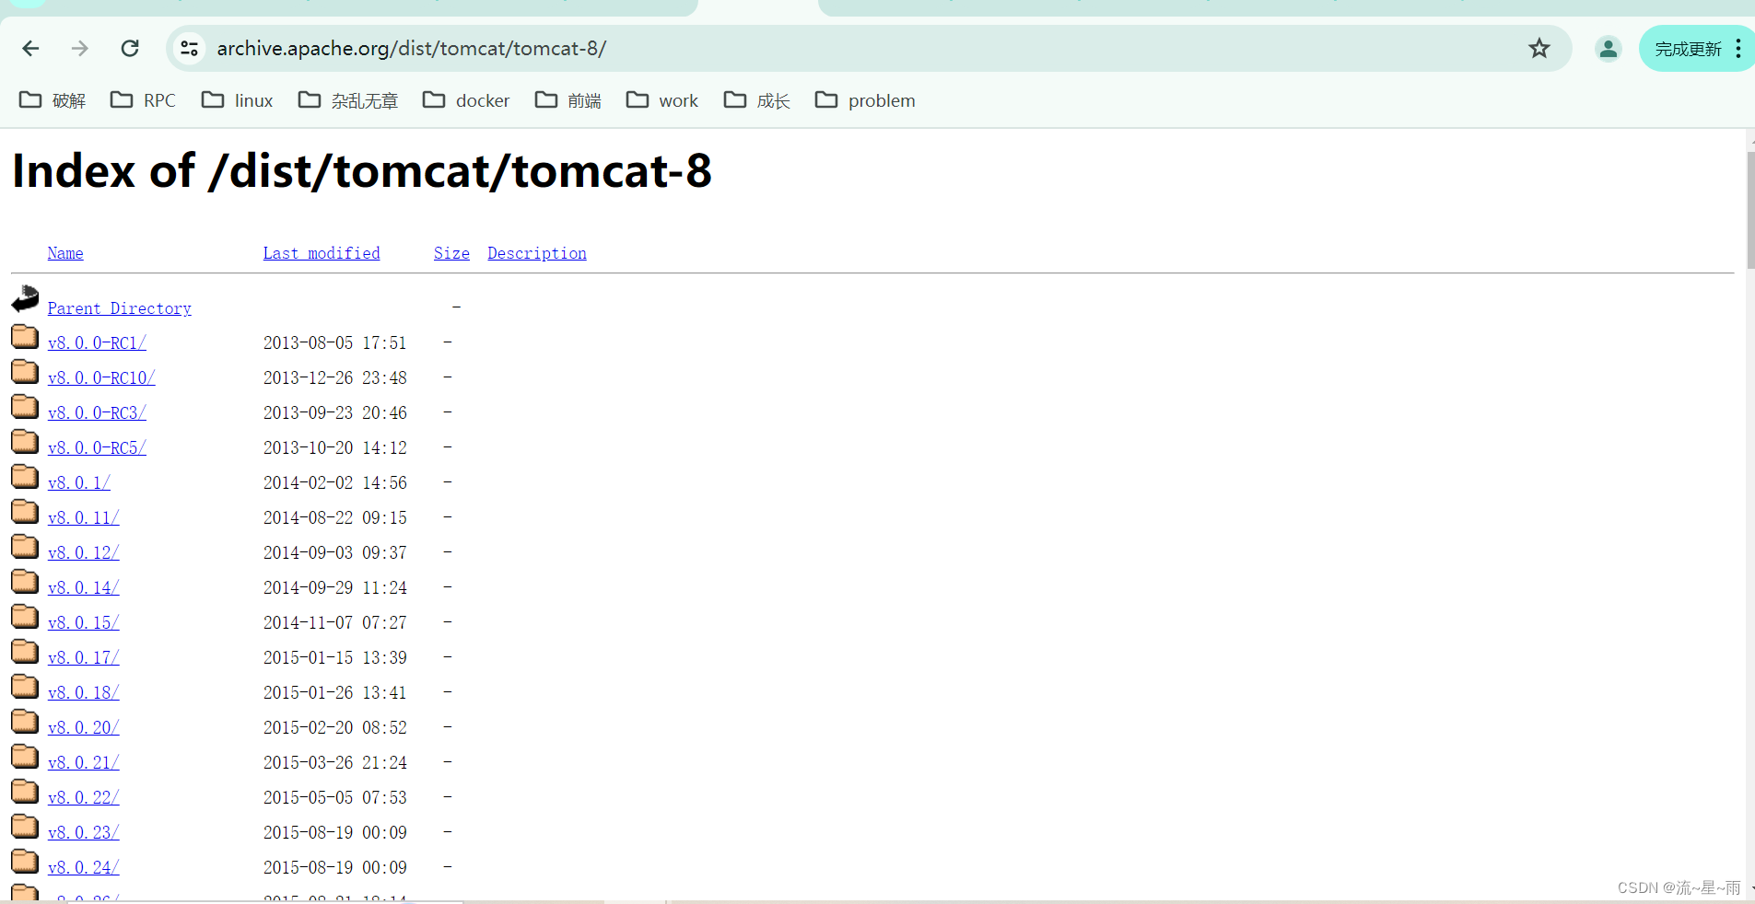The image size is (1755, 904).
Task: Open the v8.0.23/ directory link
Action: [84, 832]
